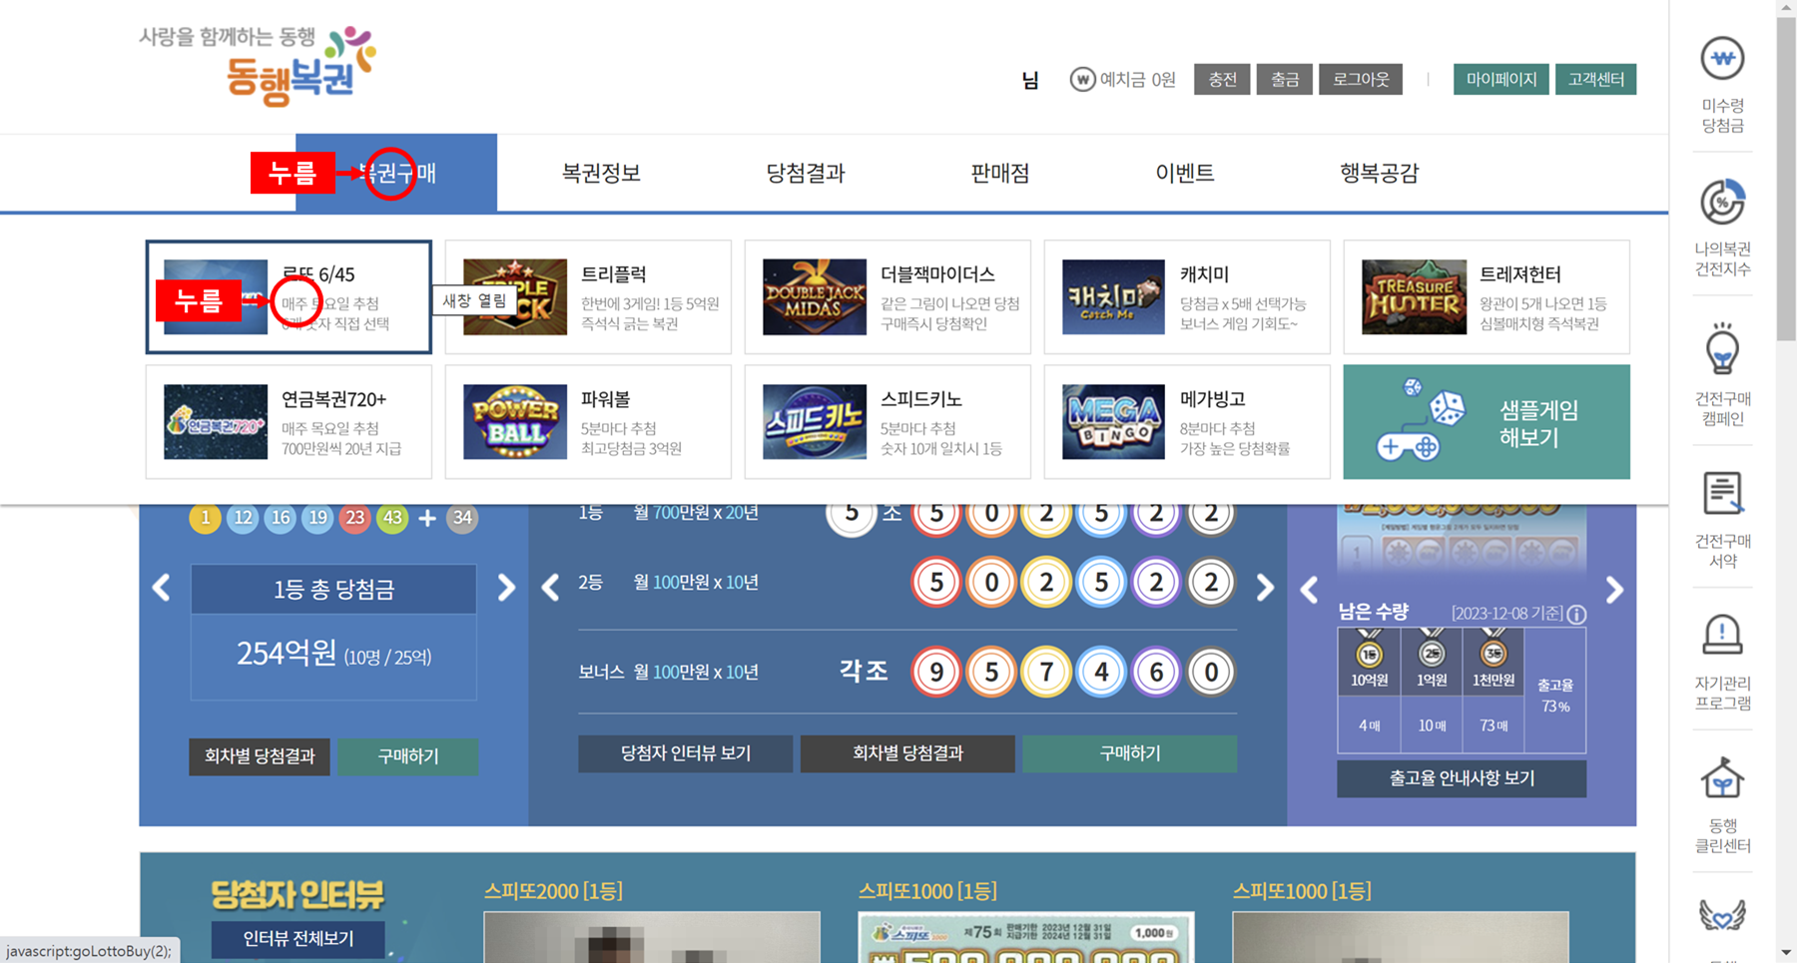The height and width of the screenshot is (963, 1797).
Task: Click the 스피또2000 [1등] heading
Action: (x=552, y=890)
